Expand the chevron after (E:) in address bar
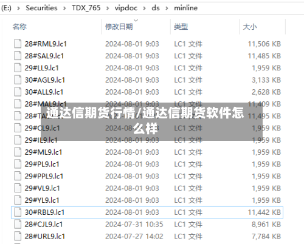Screen dimensions: 304x244 point(18,8)
